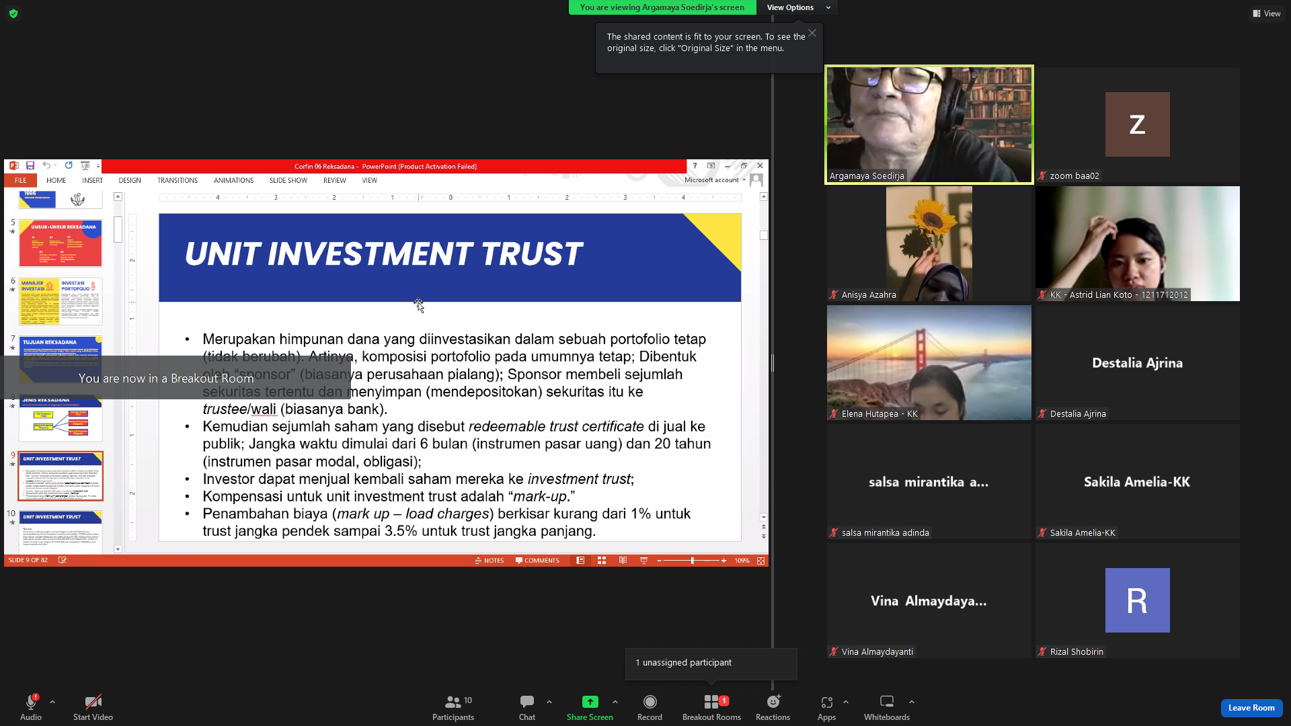Viewport: 1291px width, 726px height.
Task: Click Start From Beginning icon in quick access
Action: 85,165
